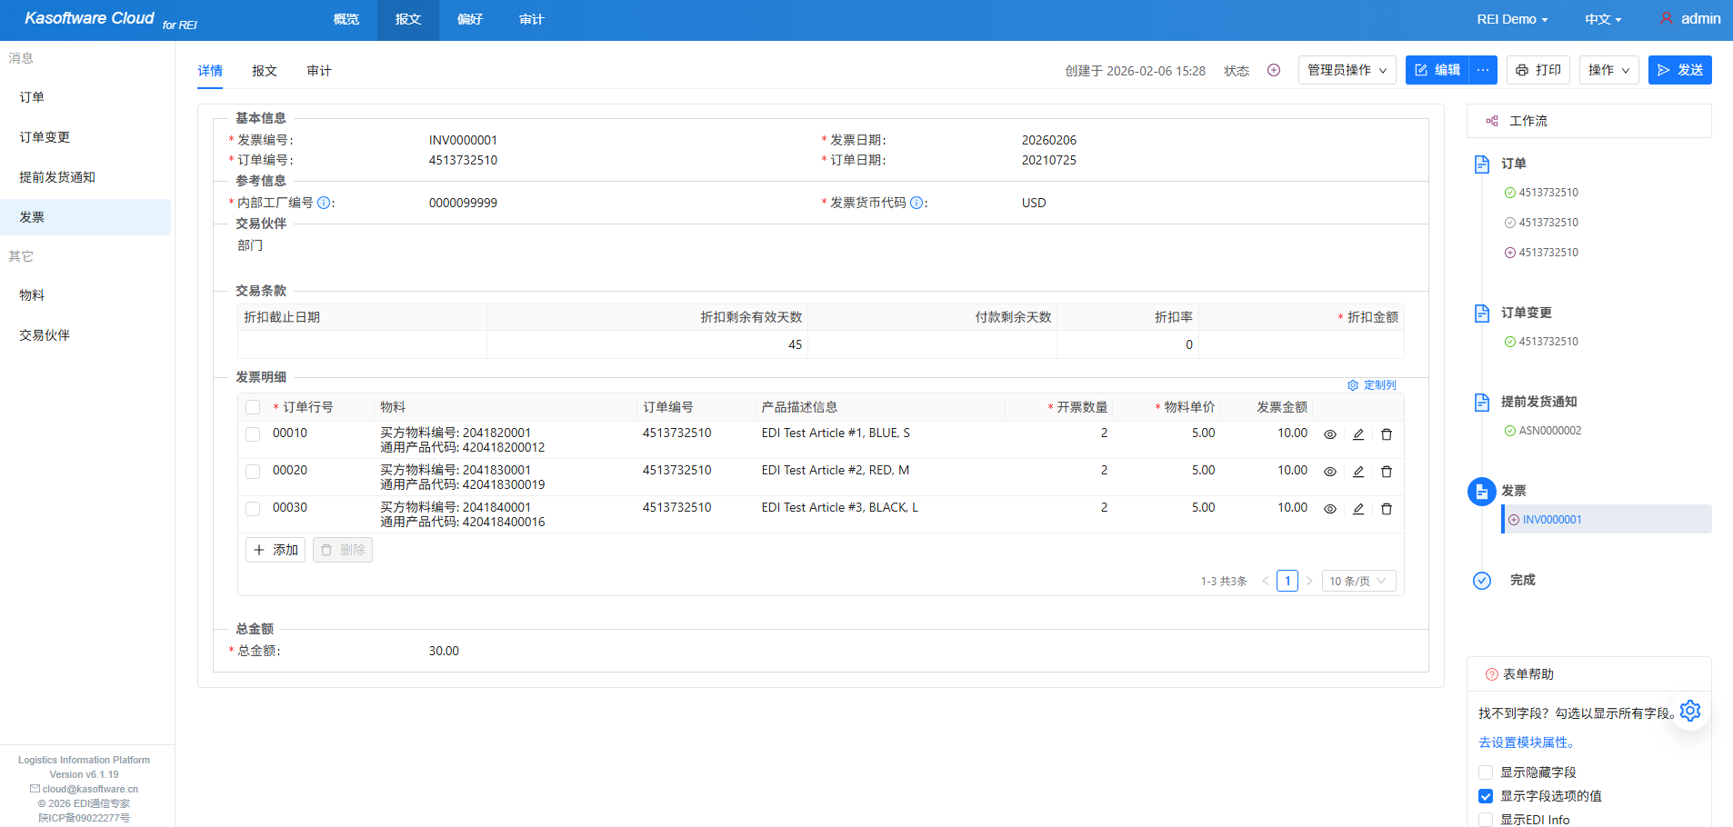
Task: Click the 添加 add row button
Action: pyautogui.click(x=275, y=550)
